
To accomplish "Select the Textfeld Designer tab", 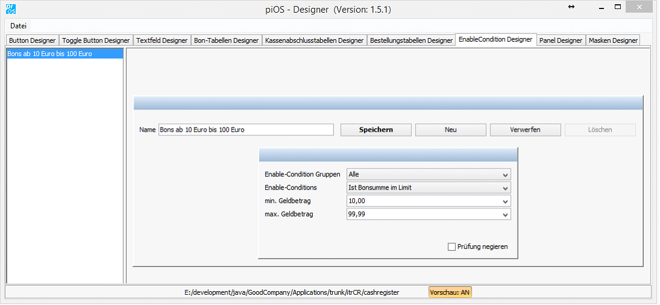I will pos(162,40).
